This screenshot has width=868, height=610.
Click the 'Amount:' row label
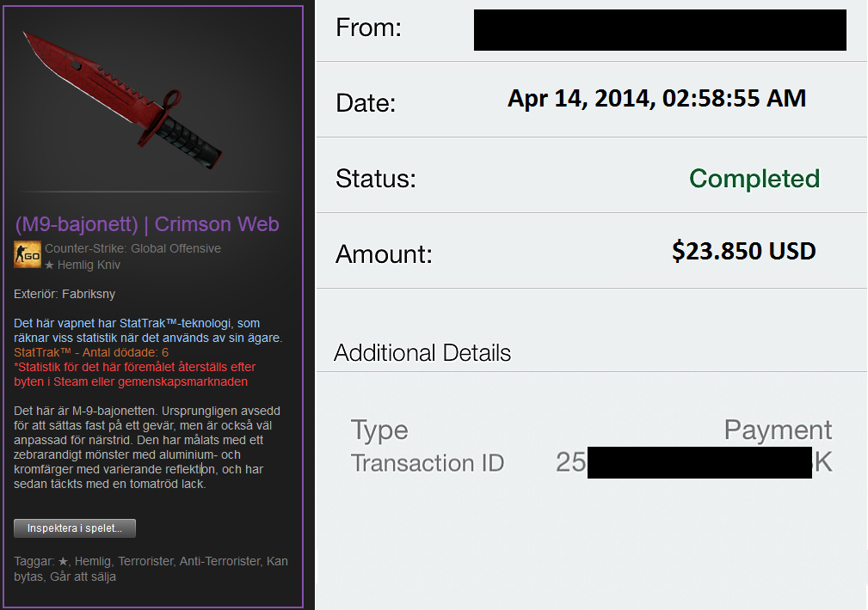pos(384,254)
